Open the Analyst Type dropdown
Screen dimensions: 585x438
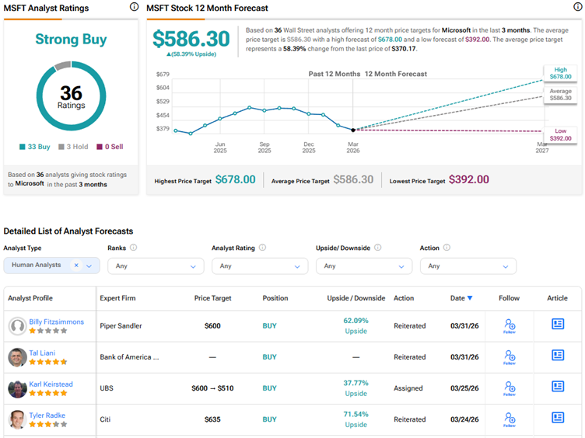[89, 266]
